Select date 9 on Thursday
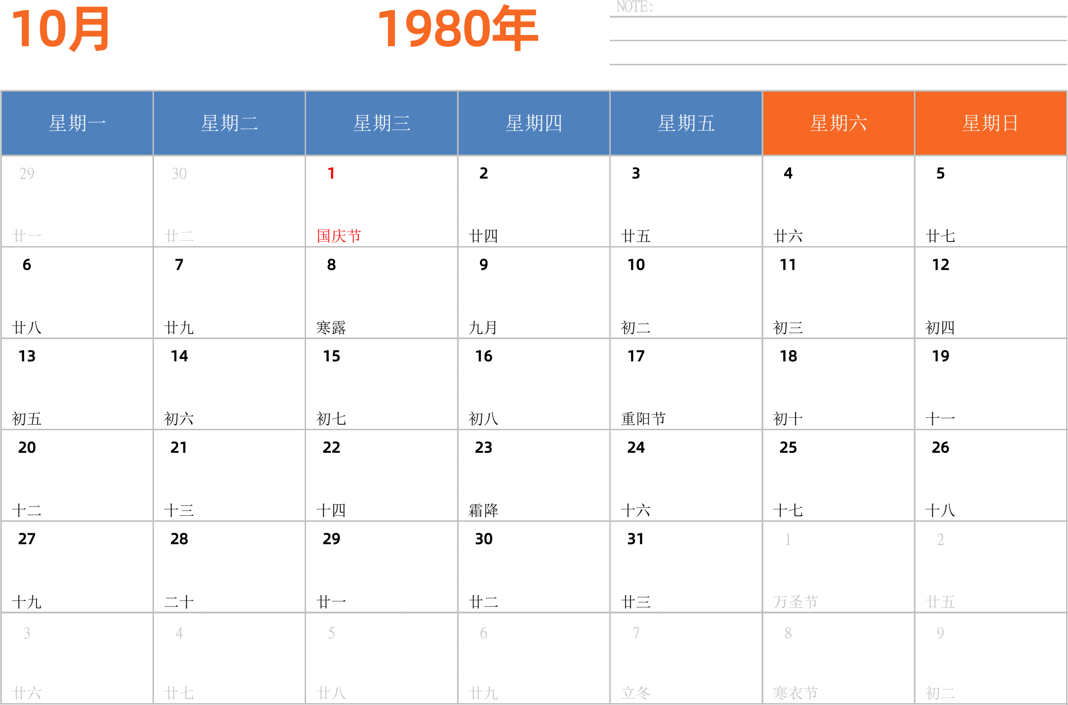This screenshot has width=1068, height=705. click(x=484, y=265)
